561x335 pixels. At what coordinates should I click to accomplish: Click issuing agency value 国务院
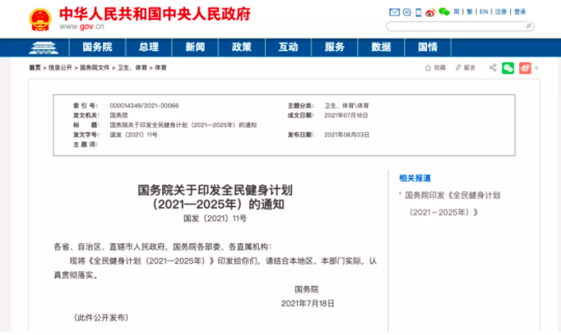[x=119, y=115]
